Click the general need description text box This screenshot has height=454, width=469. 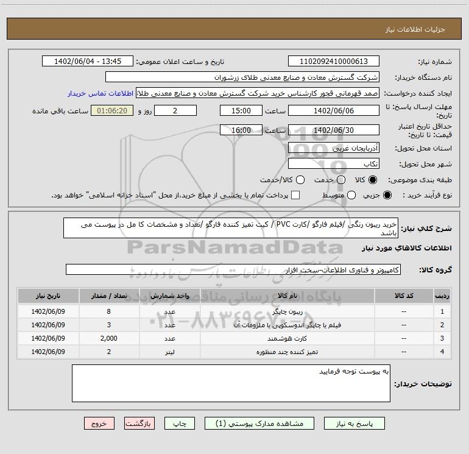click(231, 228)
